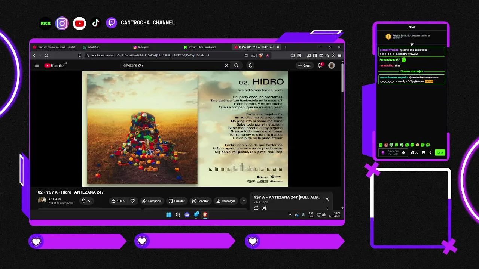Select the YSY A - Hidro tab
The image size is (479, 269).
click(x=256, y=47)
